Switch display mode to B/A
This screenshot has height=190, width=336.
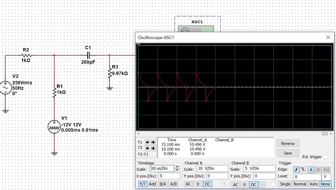tap(162, 184)
